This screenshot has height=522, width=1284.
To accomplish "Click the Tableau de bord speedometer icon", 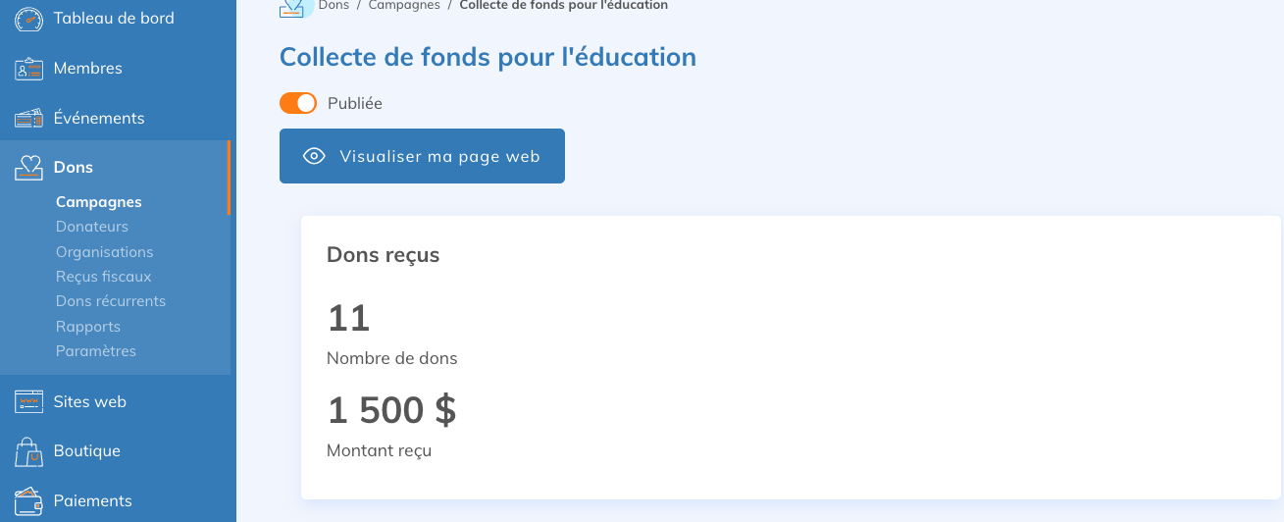I will coord(29,19).
